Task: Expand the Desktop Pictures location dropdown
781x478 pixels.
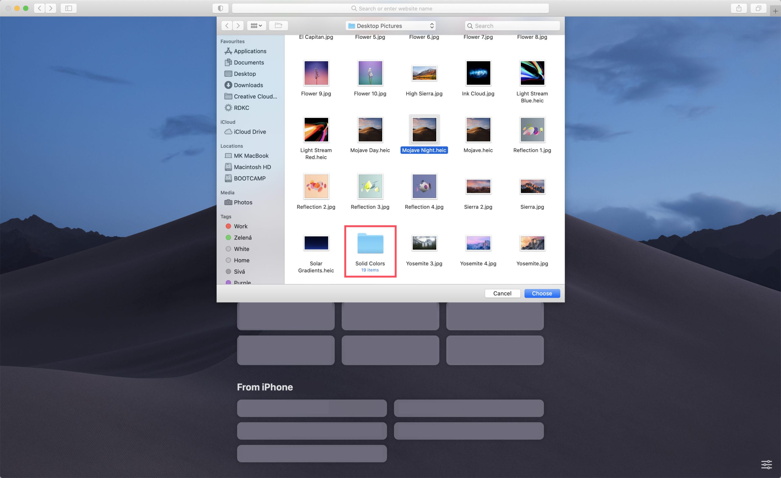Action: [x=390, y=26]
